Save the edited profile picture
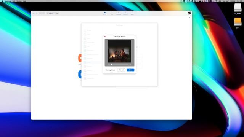This screenshot has width=244, height=137. [130, 70]
